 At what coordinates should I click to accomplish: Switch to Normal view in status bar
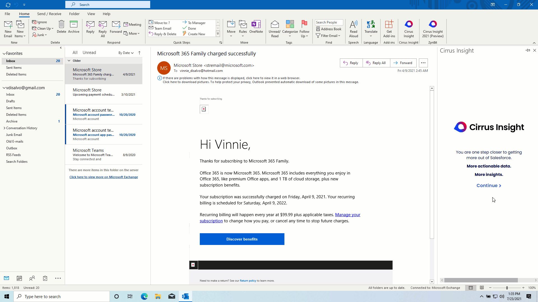click(471, 288)
